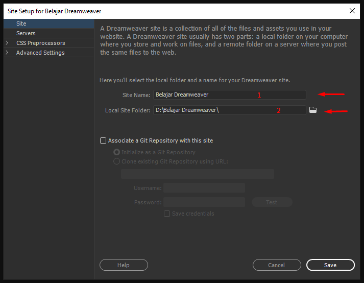Image resolution: width=364 pixels, height=283 pixels.
Task: Select Initialize as a Git Repository option
Action: (116, 152)
